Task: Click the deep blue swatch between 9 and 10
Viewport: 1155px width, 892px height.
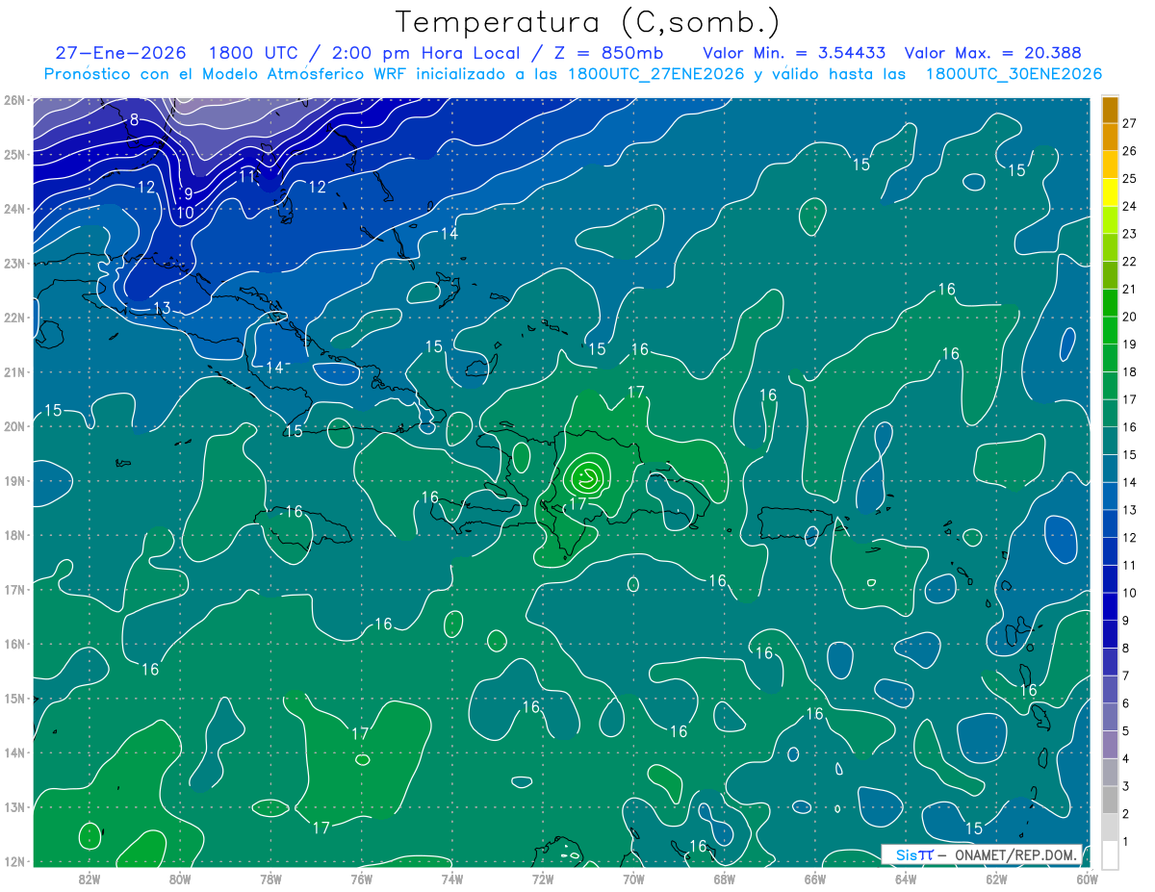Action: tap(1110, 606)
